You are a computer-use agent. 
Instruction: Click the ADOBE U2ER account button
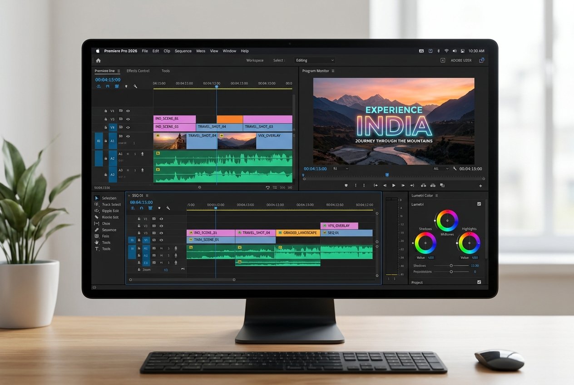(x=461, y=60)
